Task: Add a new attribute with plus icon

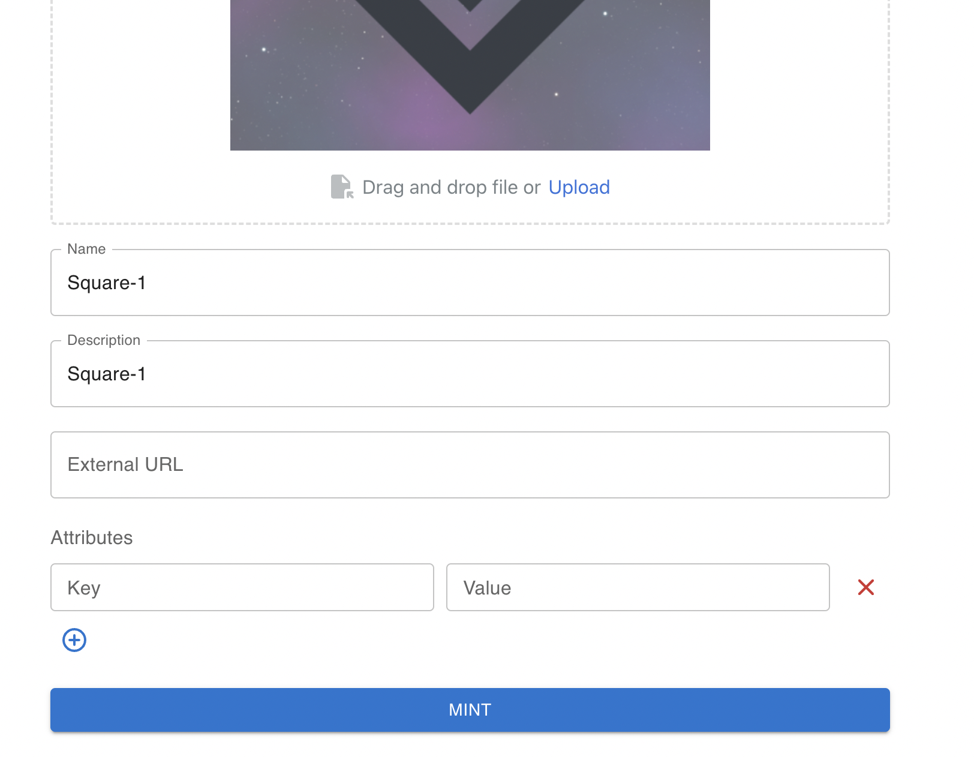Action: (74, 640)
